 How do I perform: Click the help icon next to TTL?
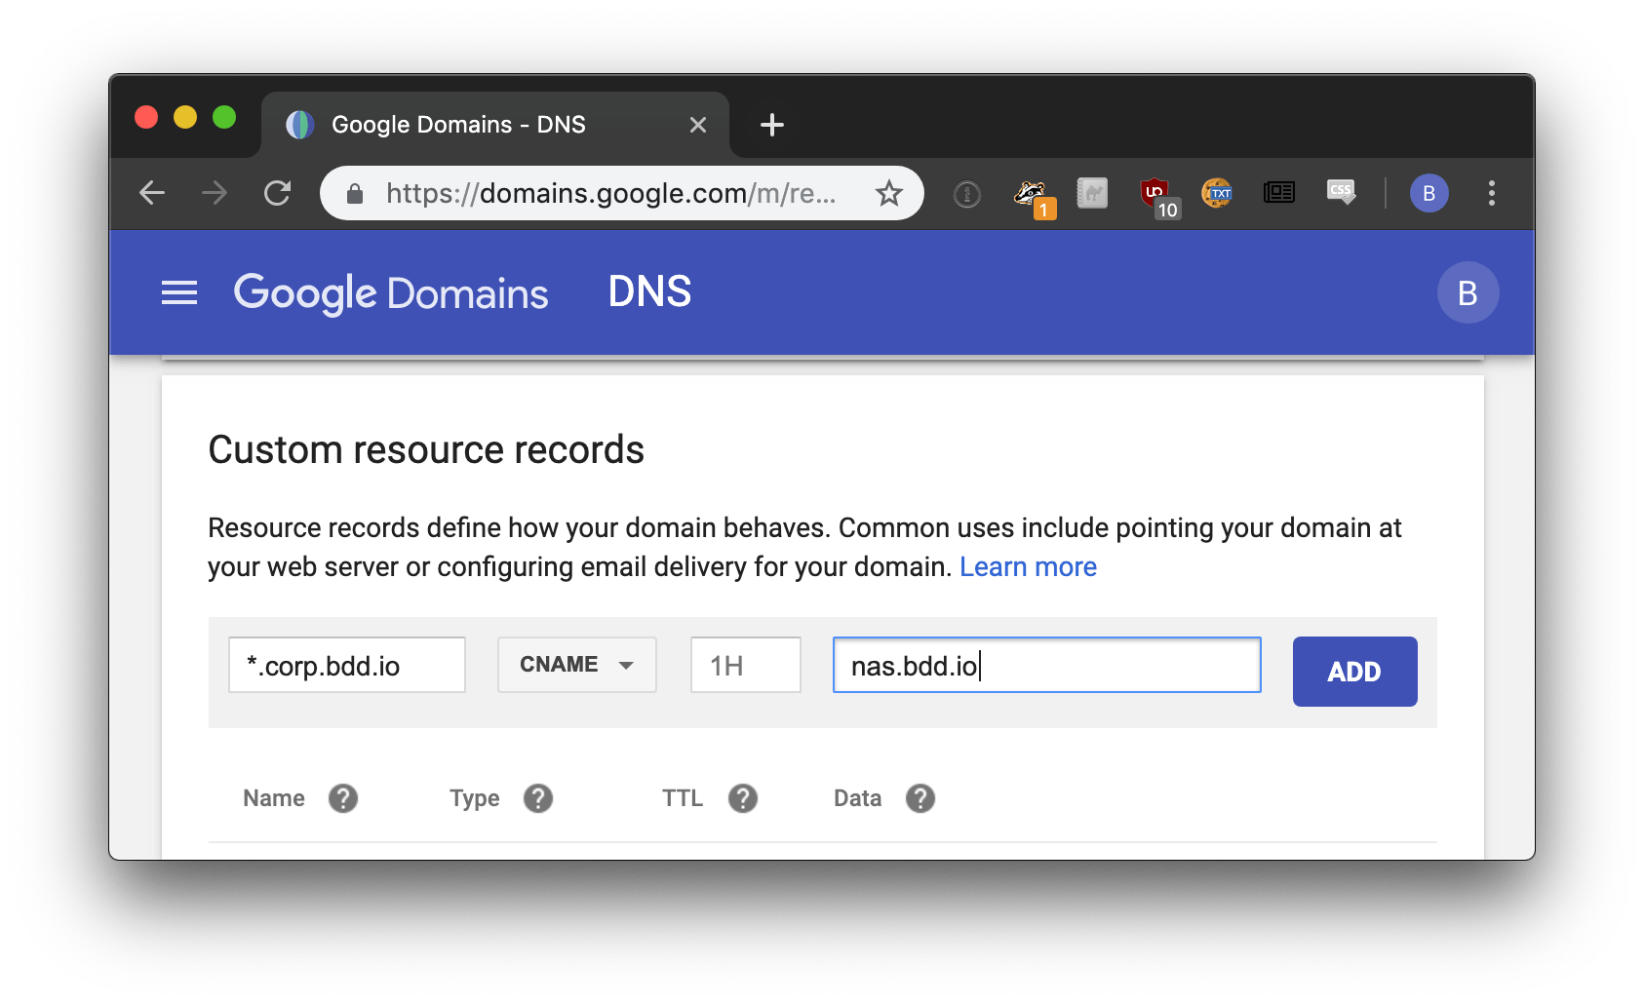click(743, 798)
